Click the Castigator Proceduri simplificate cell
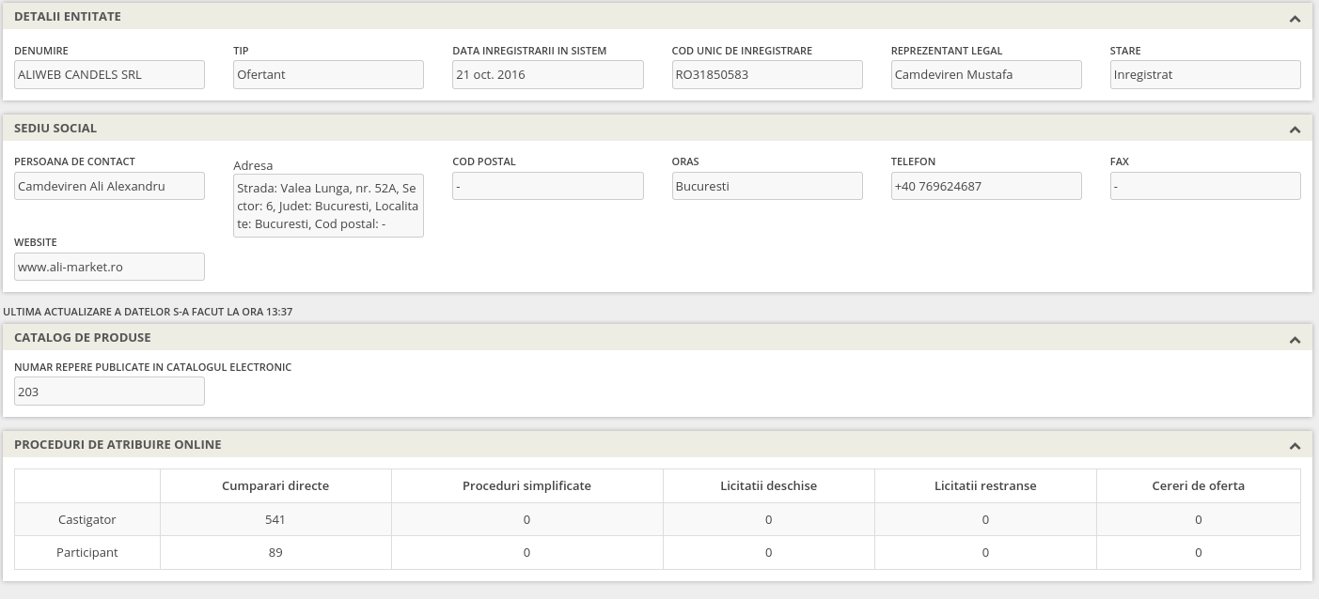The height and width of the screenshot is (599, 1319). (526, 519)
